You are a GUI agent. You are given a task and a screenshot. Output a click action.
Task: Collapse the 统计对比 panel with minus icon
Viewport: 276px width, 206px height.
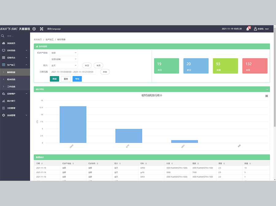pyautogui.click(x=267, y=89)
